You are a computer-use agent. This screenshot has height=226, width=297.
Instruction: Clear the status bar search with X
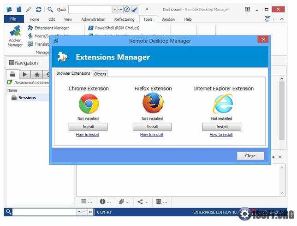[90, 212]
